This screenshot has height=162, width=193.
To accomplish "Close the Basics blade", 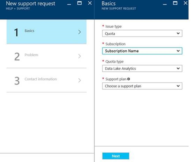I will (185, 3).
